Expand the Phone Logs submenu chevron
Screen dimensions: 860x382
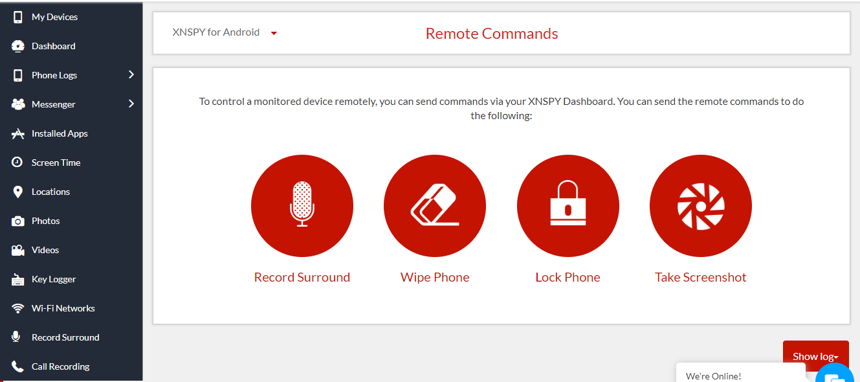[x=131, y=74]
